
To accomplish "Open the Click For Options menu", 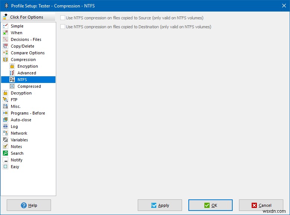I will coord(28,17).
